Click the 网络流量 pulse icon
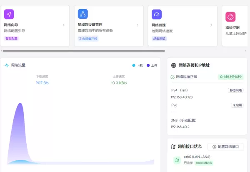The height and width of the screenshot is (172, 250). tap(7, 65)
